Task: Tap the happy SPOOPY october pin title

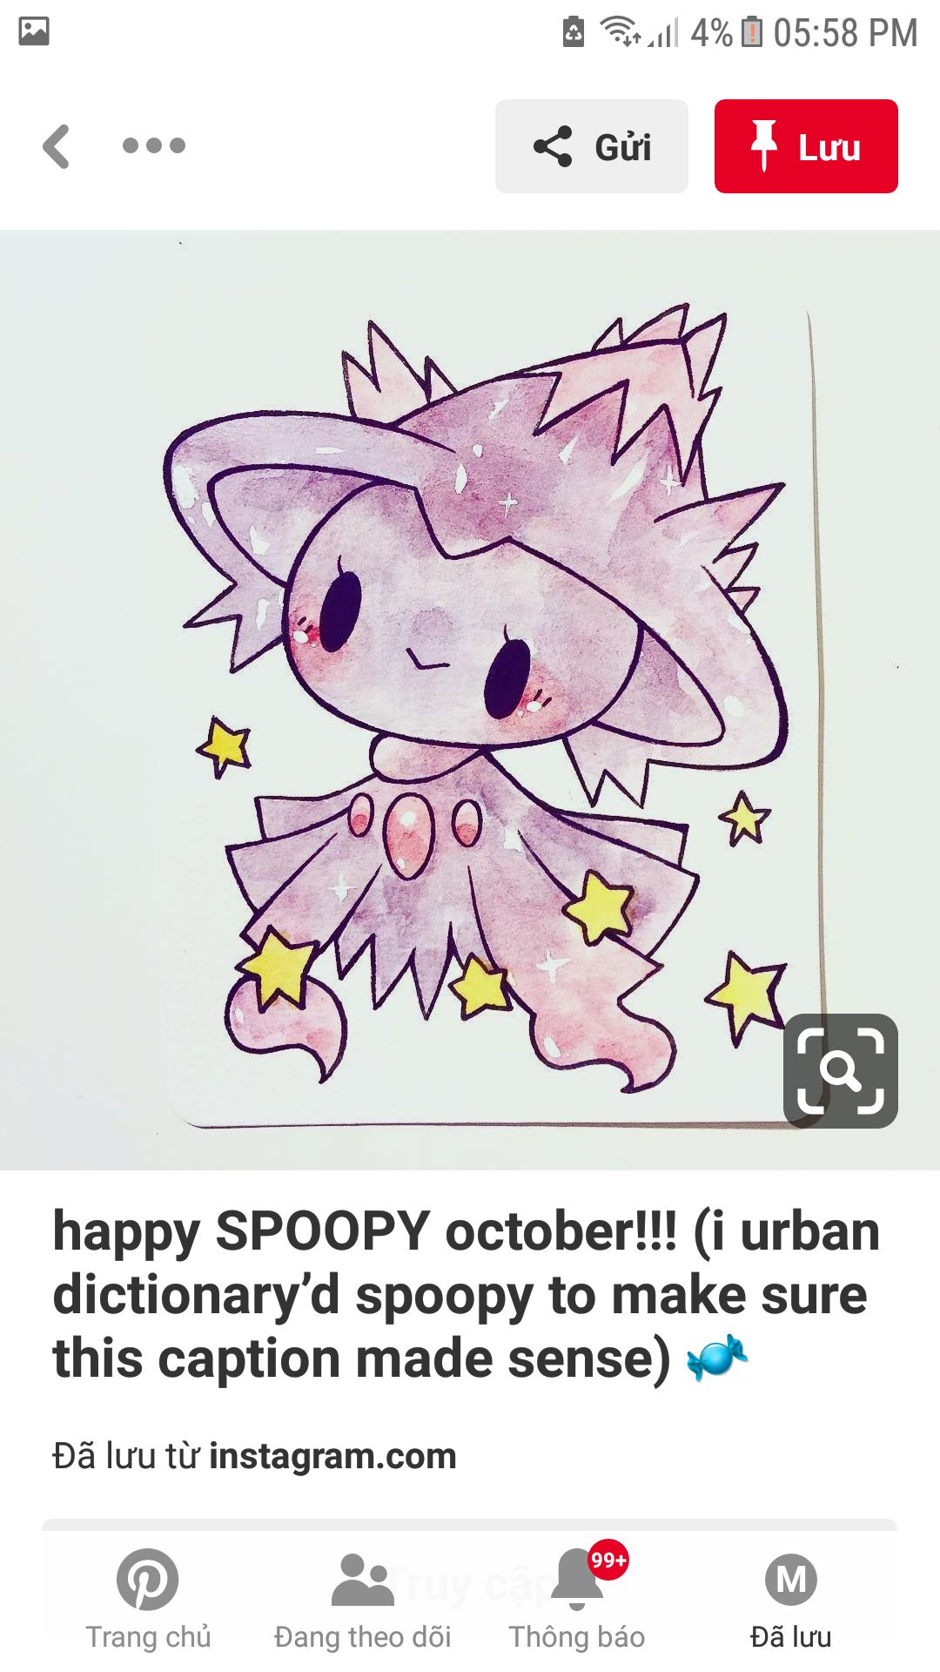Action: (467, 1295)
